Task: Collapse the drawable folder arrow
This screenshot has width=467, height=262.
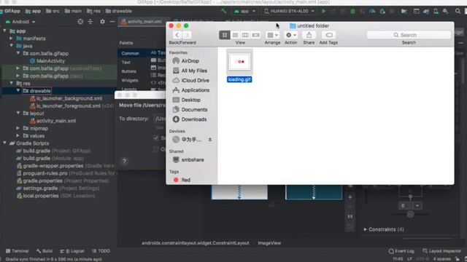Action: 18,90
